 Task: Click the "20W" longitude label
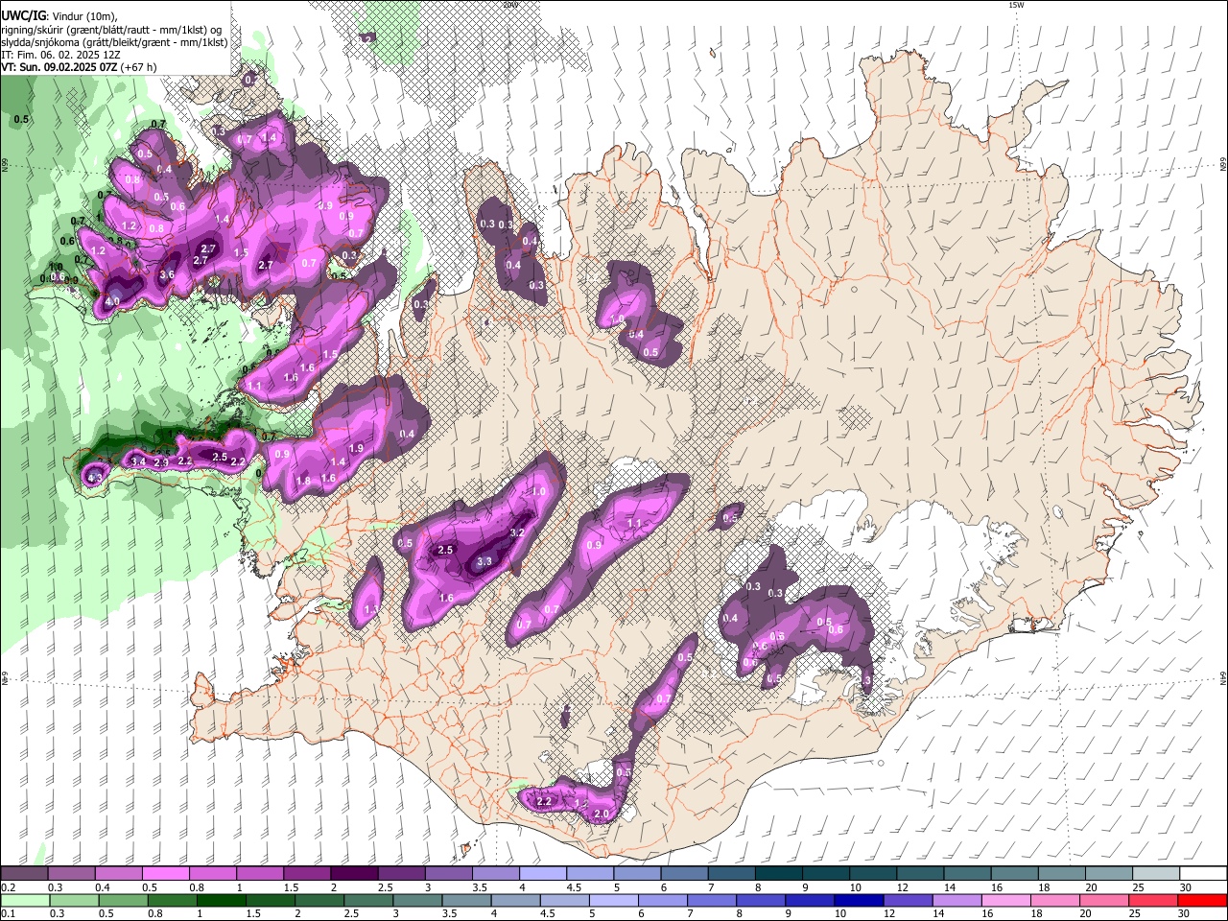pos(510,5)
